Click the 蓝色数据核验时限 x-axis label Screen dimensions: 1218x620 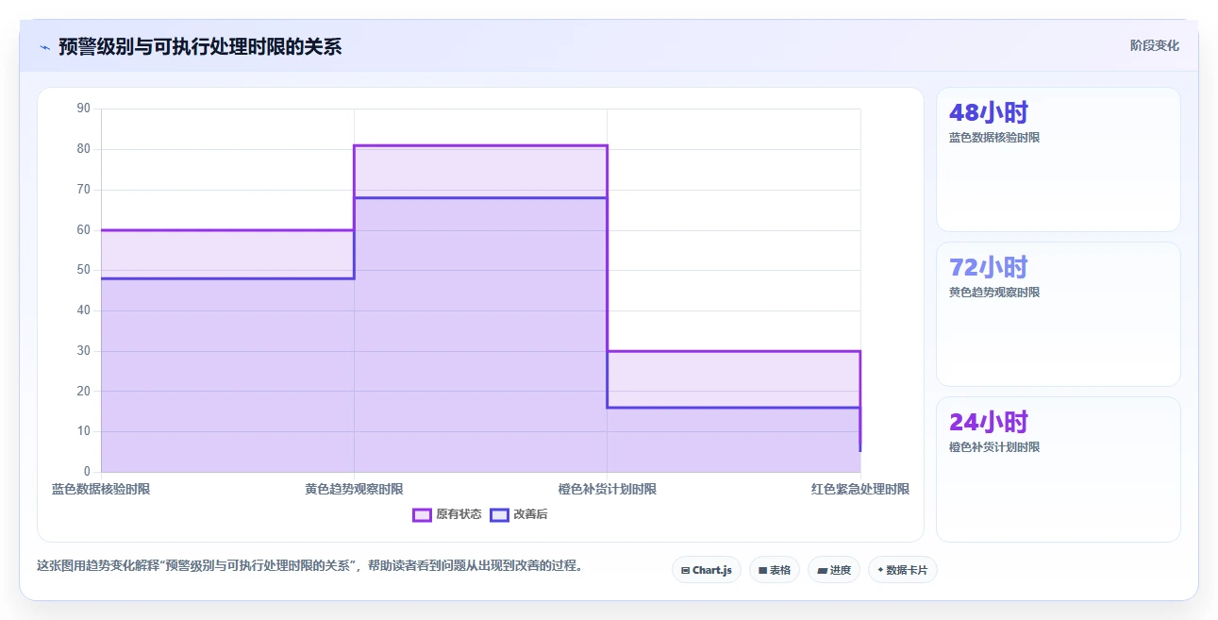tap(101, 489)
